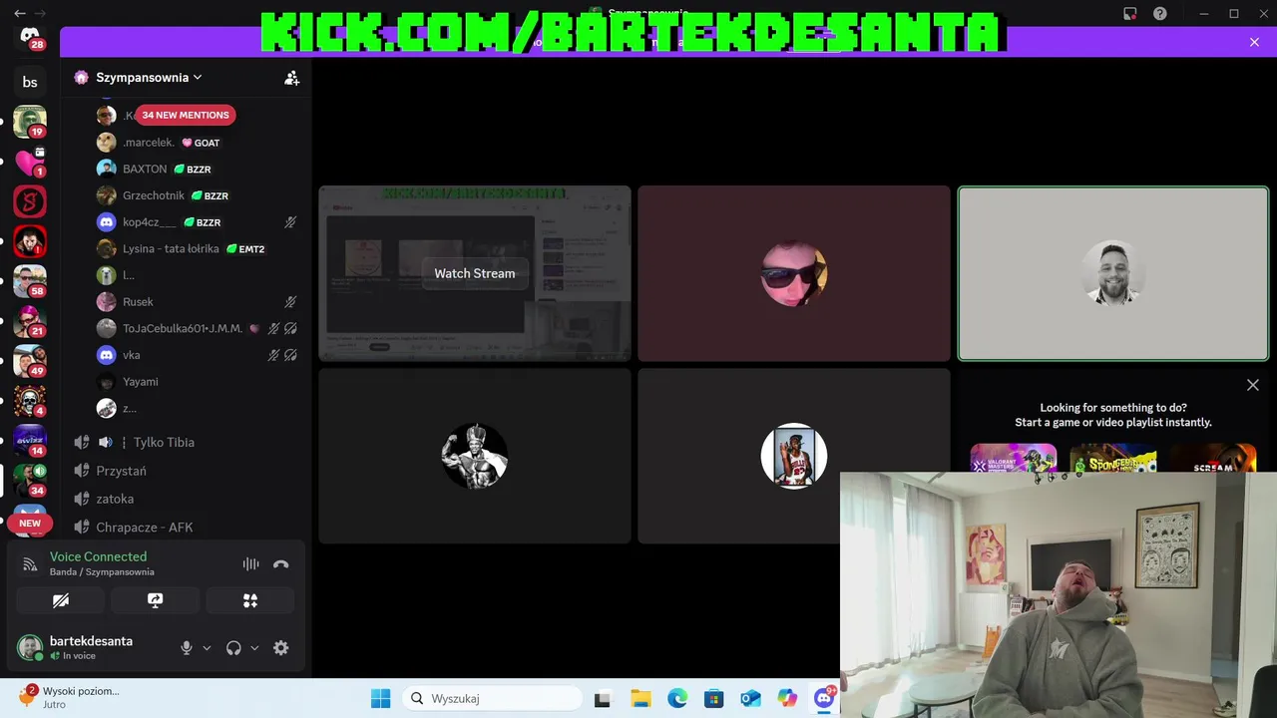The image size is (1277, 718).
Task: Toggle noise suppression waveform icon
Action: click(x=250, y=563)
